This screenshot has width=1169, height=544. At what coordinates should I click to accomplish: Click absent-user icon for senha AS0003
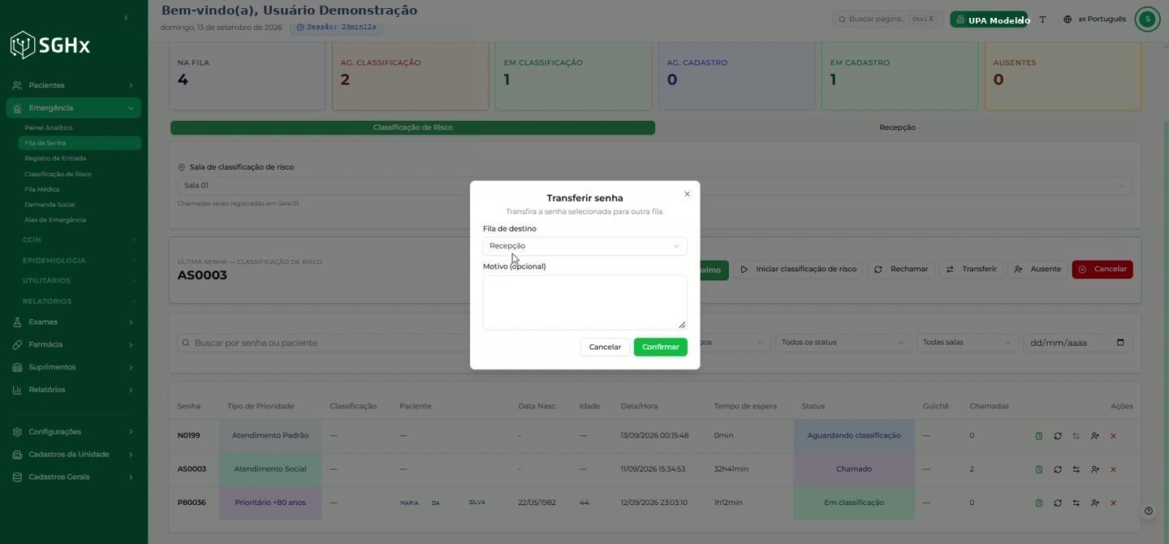1095,469
